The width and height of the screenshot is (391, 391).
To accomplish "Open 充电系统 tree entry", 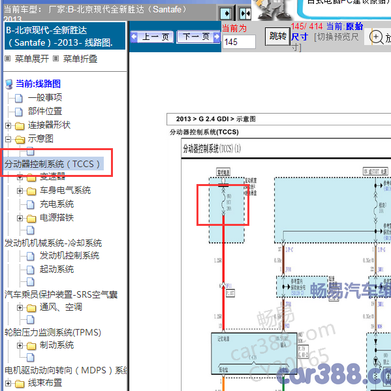I will coord(57,204).
